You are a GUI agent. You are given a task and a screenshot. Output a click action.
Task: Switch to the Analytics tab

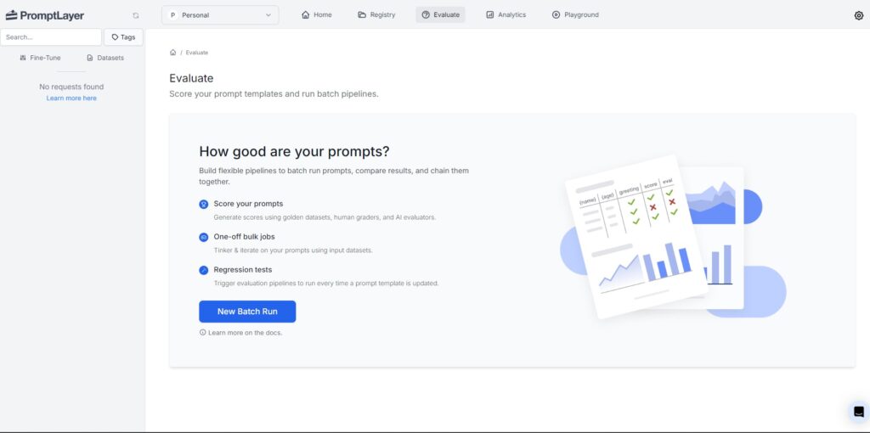pos(506,15)
